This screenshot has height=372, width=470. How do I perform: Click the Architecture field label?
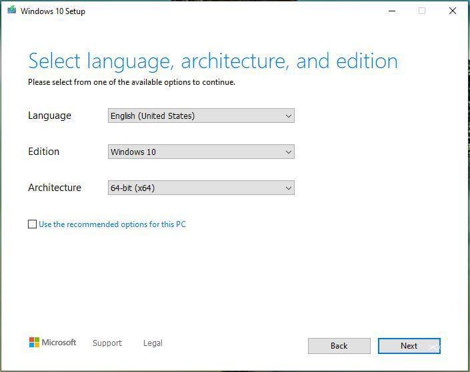(54, 188)
